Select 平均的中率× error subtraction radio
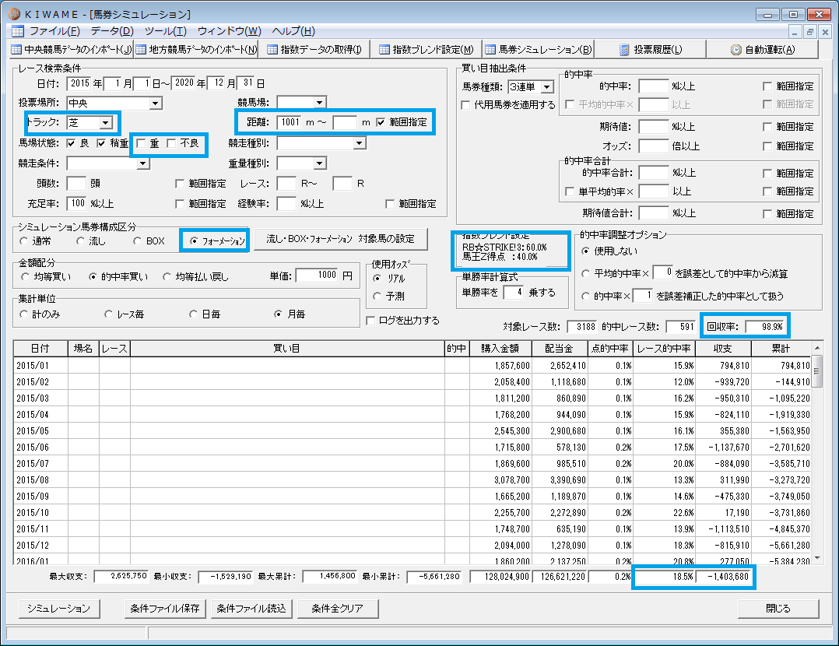The image size is (839, 646). pyautogui.click(x=585, y=273)
